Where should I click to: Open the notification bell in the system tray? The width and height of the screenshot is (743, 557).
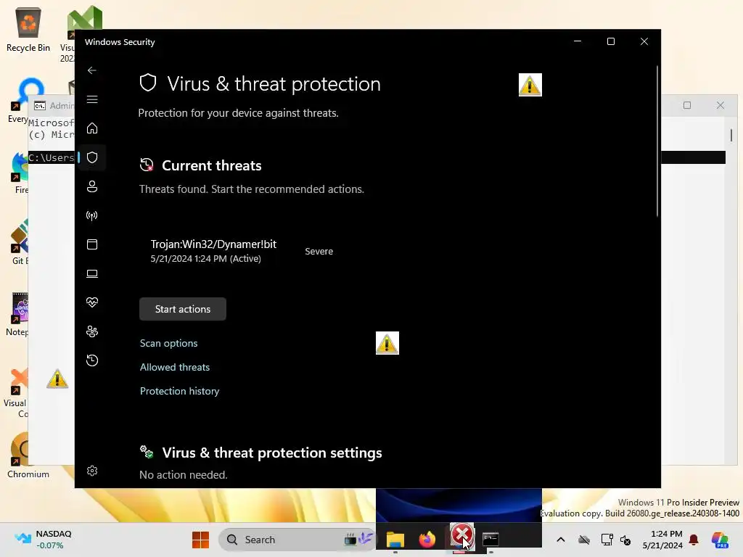tap(694, 540)
